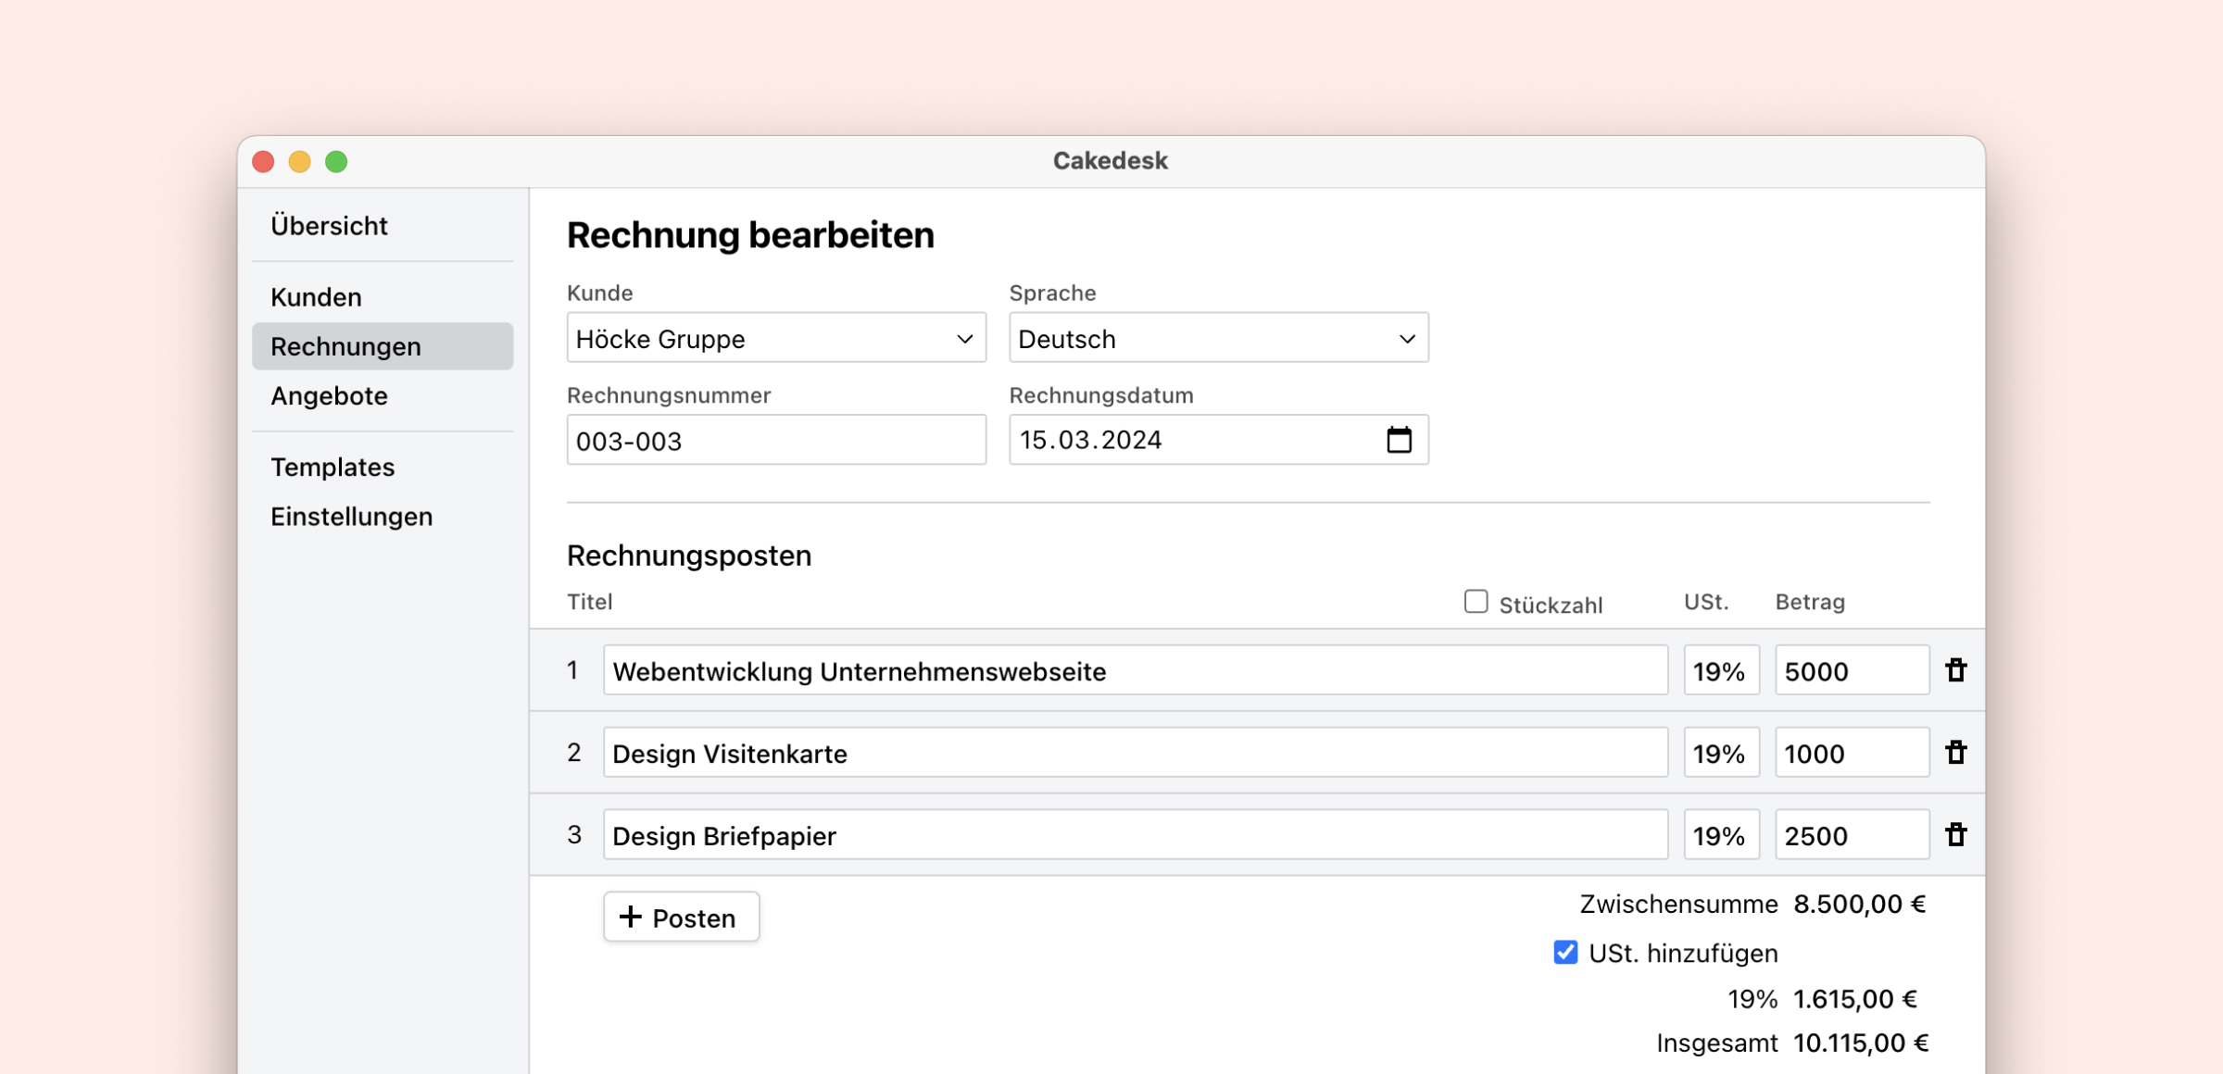
Task: Select Rechnungen in the navigation
Action: (x=345, y=345)
